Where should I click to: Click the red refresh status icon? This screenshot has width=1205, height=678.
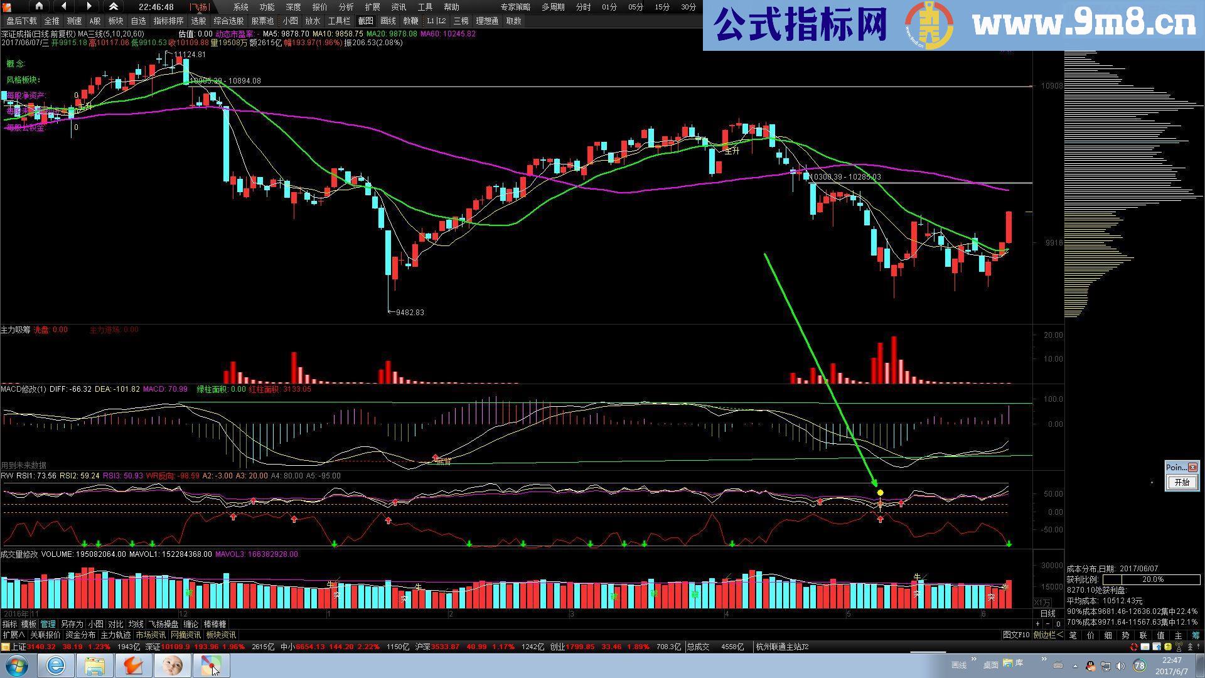tap(1134, 647)
